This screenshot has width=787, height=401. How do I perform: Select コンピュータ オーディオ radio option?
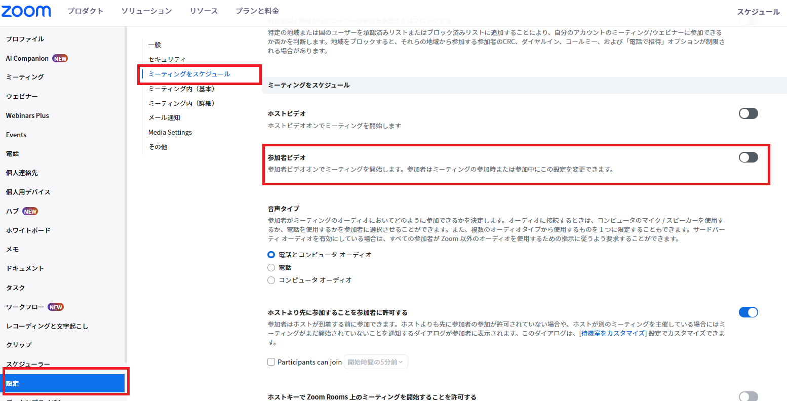271,280
